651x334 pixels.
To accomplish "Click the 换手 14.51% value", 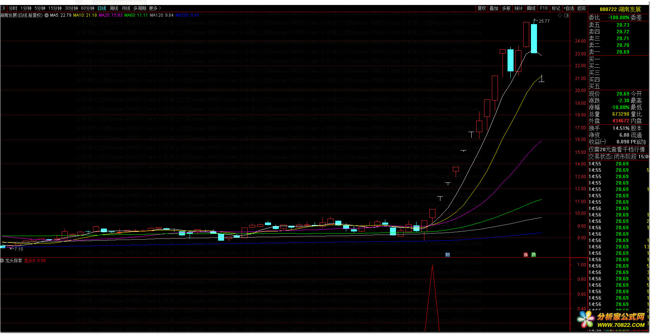I will 621,128.
